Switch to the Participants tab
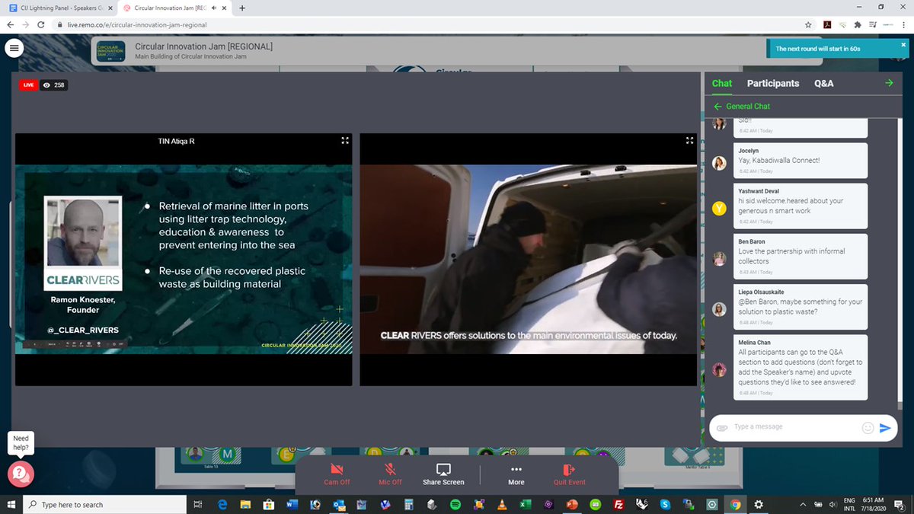This screenshot has height=514, width=914. (x=772, y=83)
